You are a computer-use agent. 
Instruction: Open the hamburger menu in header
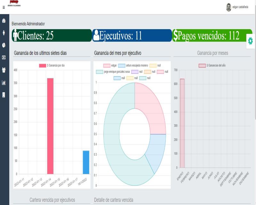[x=4, y=7]
